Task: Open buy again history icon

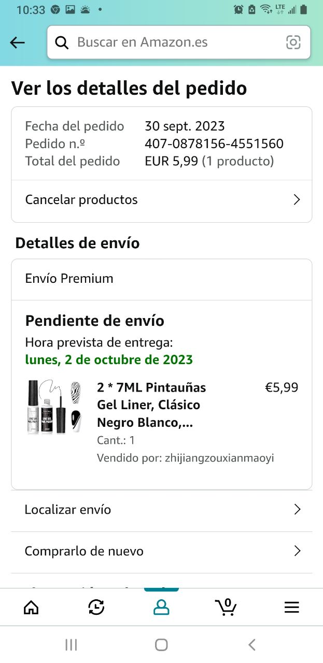Action: click(96, 607)
